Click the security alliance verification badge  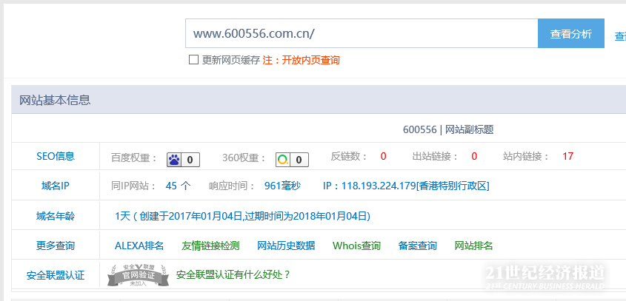click(x=138, y=275)
